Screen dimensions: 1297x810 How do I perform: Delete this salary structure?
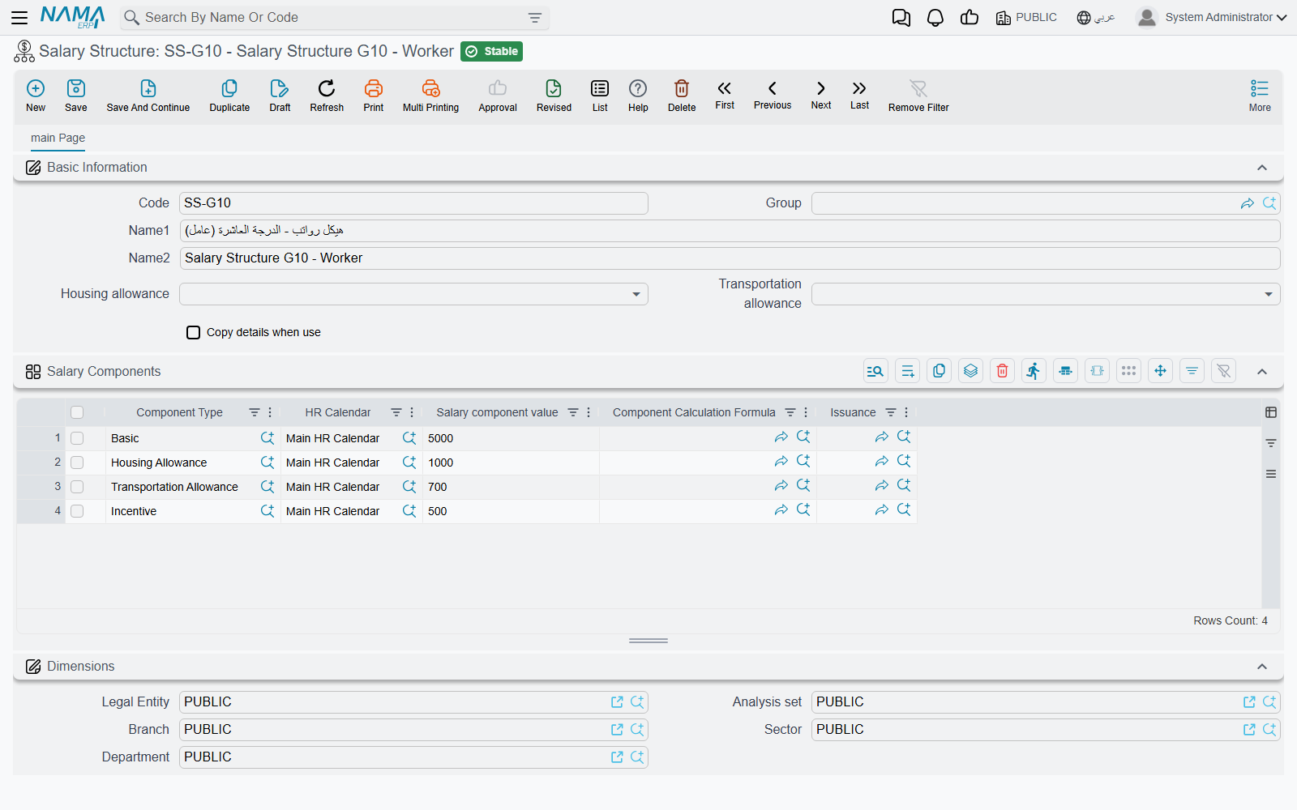point(682,96)
